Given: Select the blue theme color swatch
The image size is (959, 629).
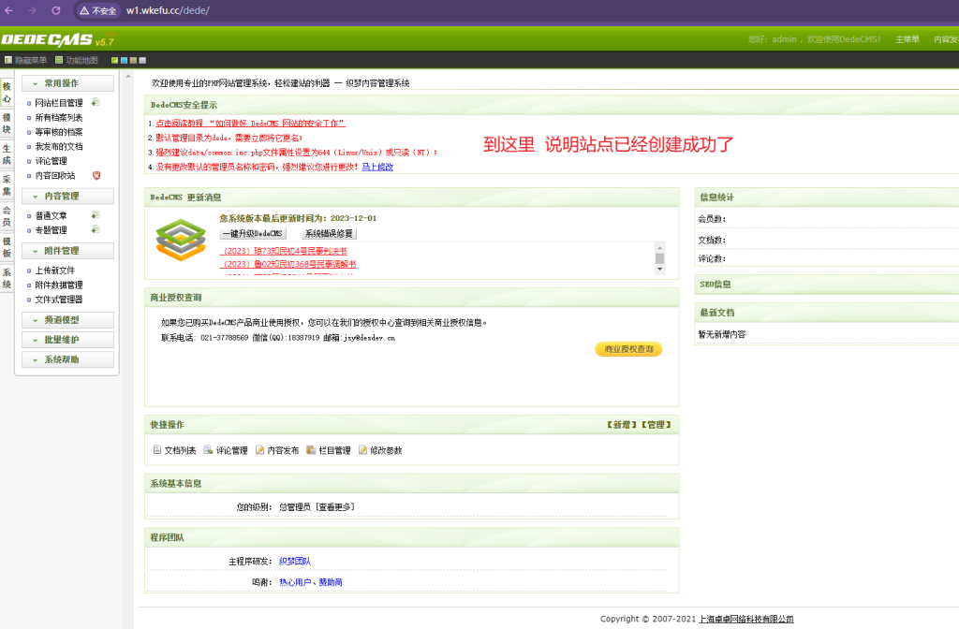Looking at the screenshot, I should [124, 61].
